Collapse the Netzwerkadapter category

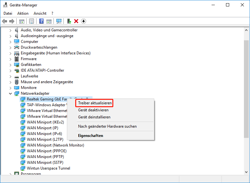[x=10, y=93]
